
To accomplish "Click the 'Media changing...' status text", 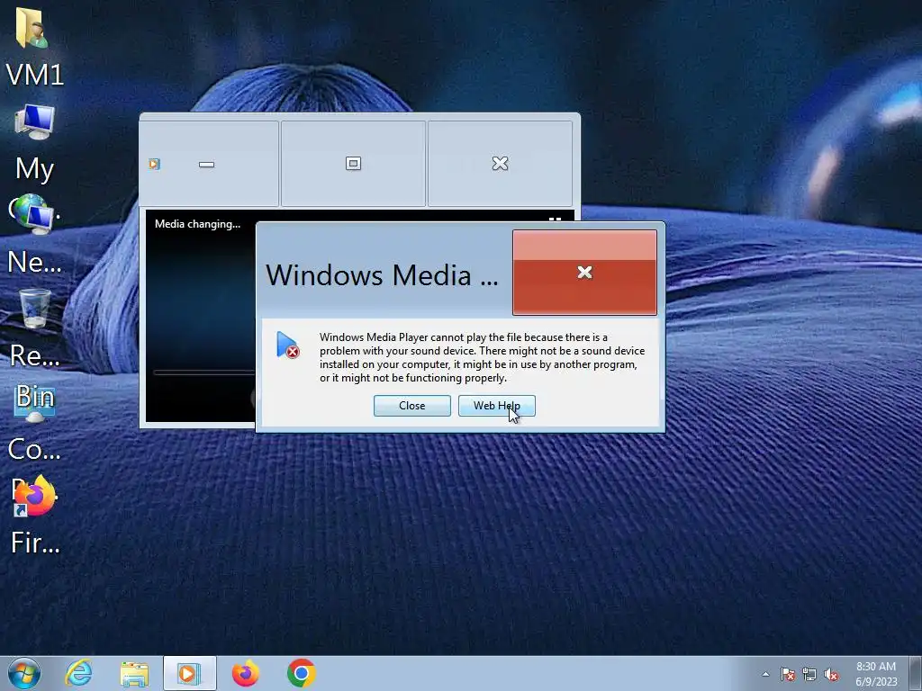I will [197, 224].
